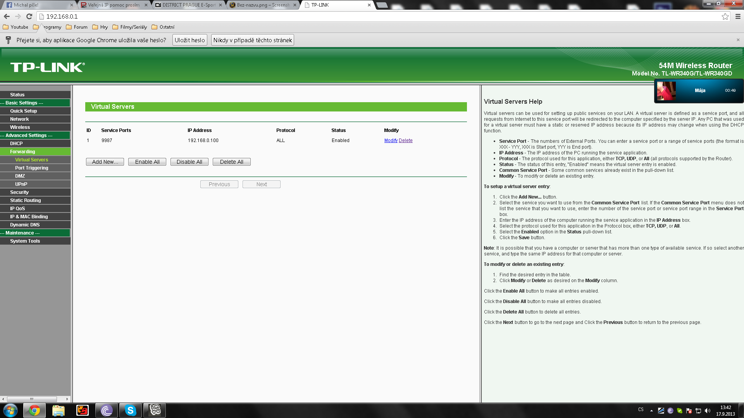The width and height of the screenshot is (744, 418).
Task: Click the sidebar horizontal scrollbar thumb
Action: (32, 399)
